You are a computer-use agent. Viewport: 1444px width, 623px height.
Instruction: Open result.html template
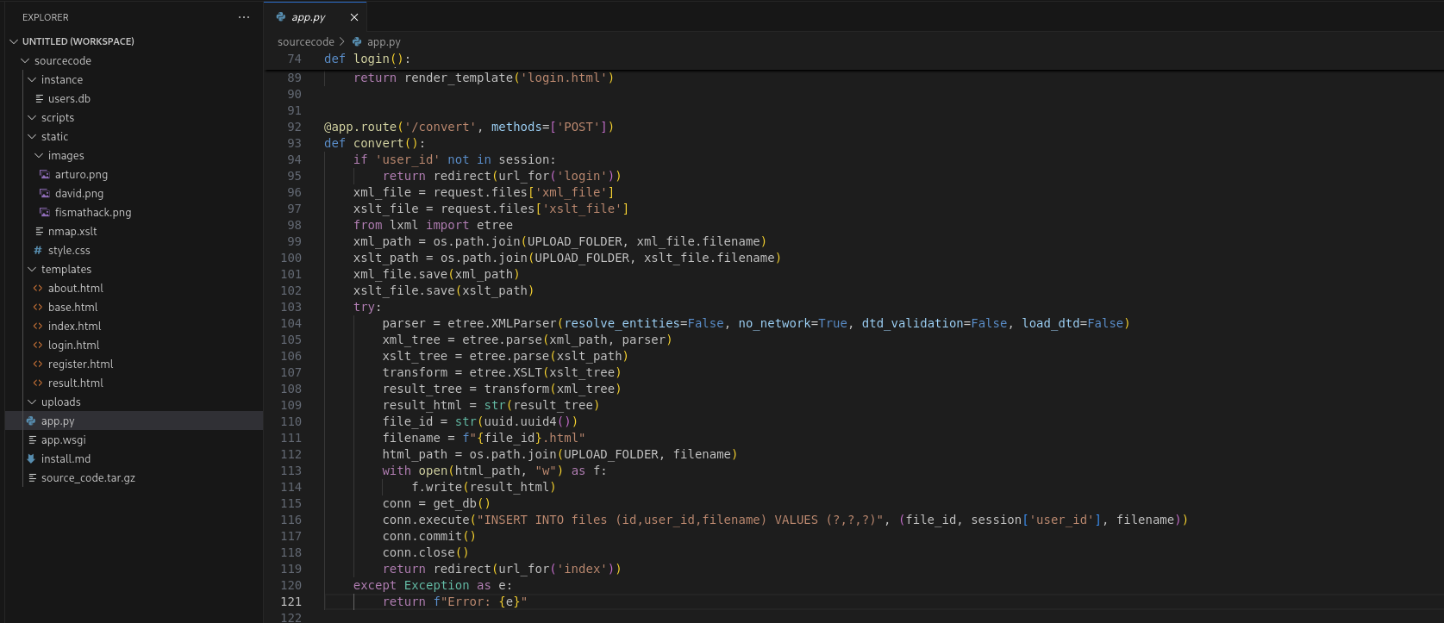[76, 383]
